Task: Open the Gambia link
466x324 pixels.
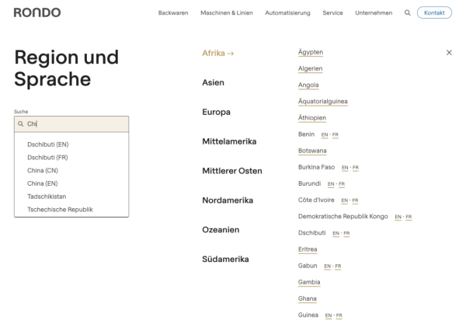Action: [309, 282]
